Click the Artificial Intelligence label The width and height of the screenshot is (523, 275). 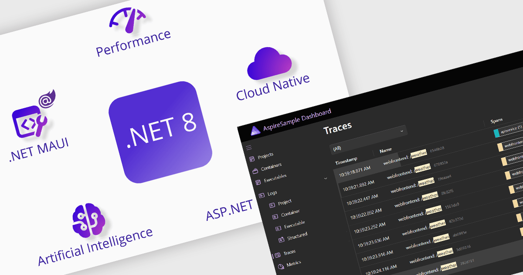point(95,246)
